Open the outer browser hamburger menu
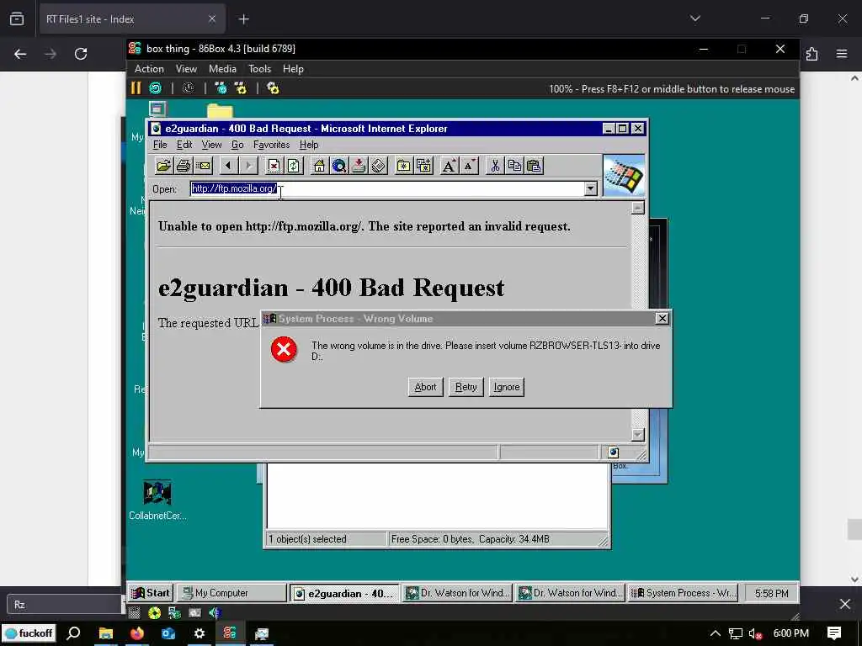Screen dimensions: 862x646 [842, 54]
